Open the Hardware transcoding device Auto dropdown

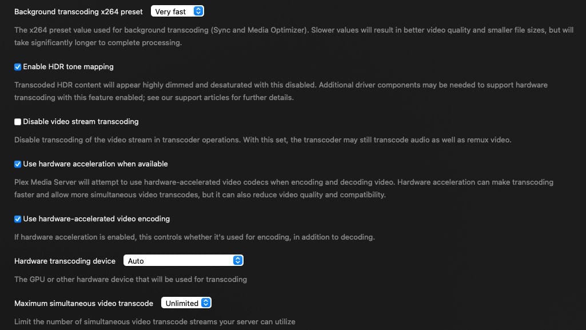click(x=184, y=260)
